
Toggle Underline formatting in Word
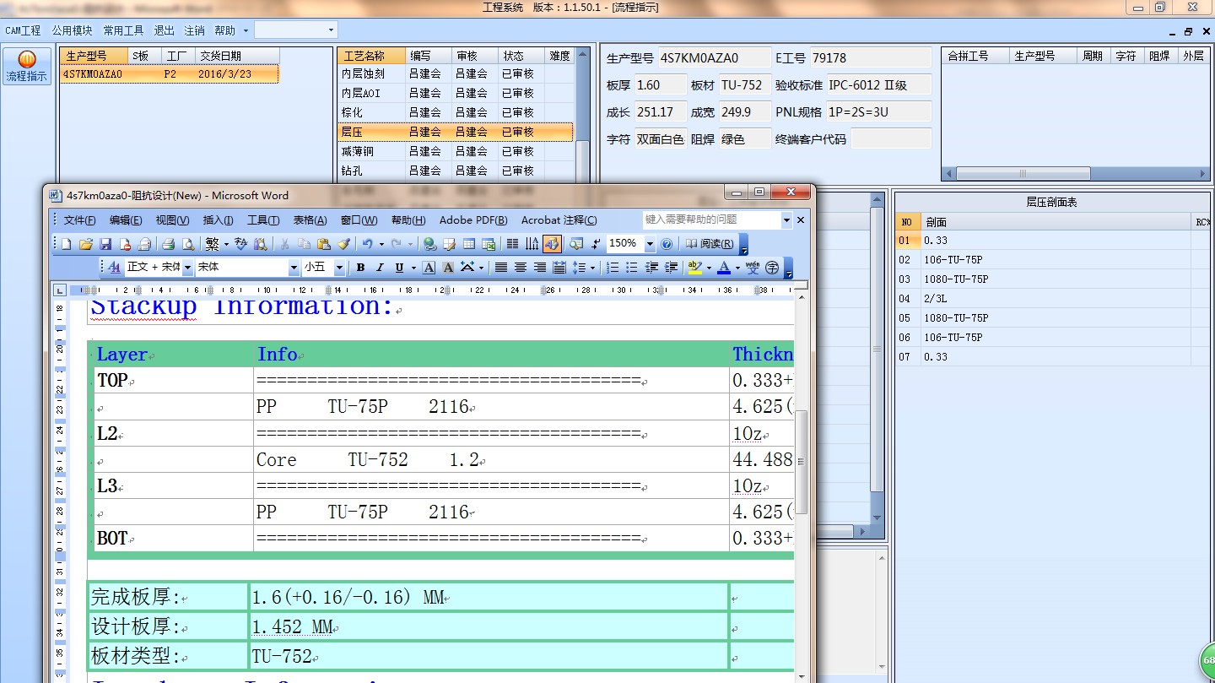[x=399, y=267]
